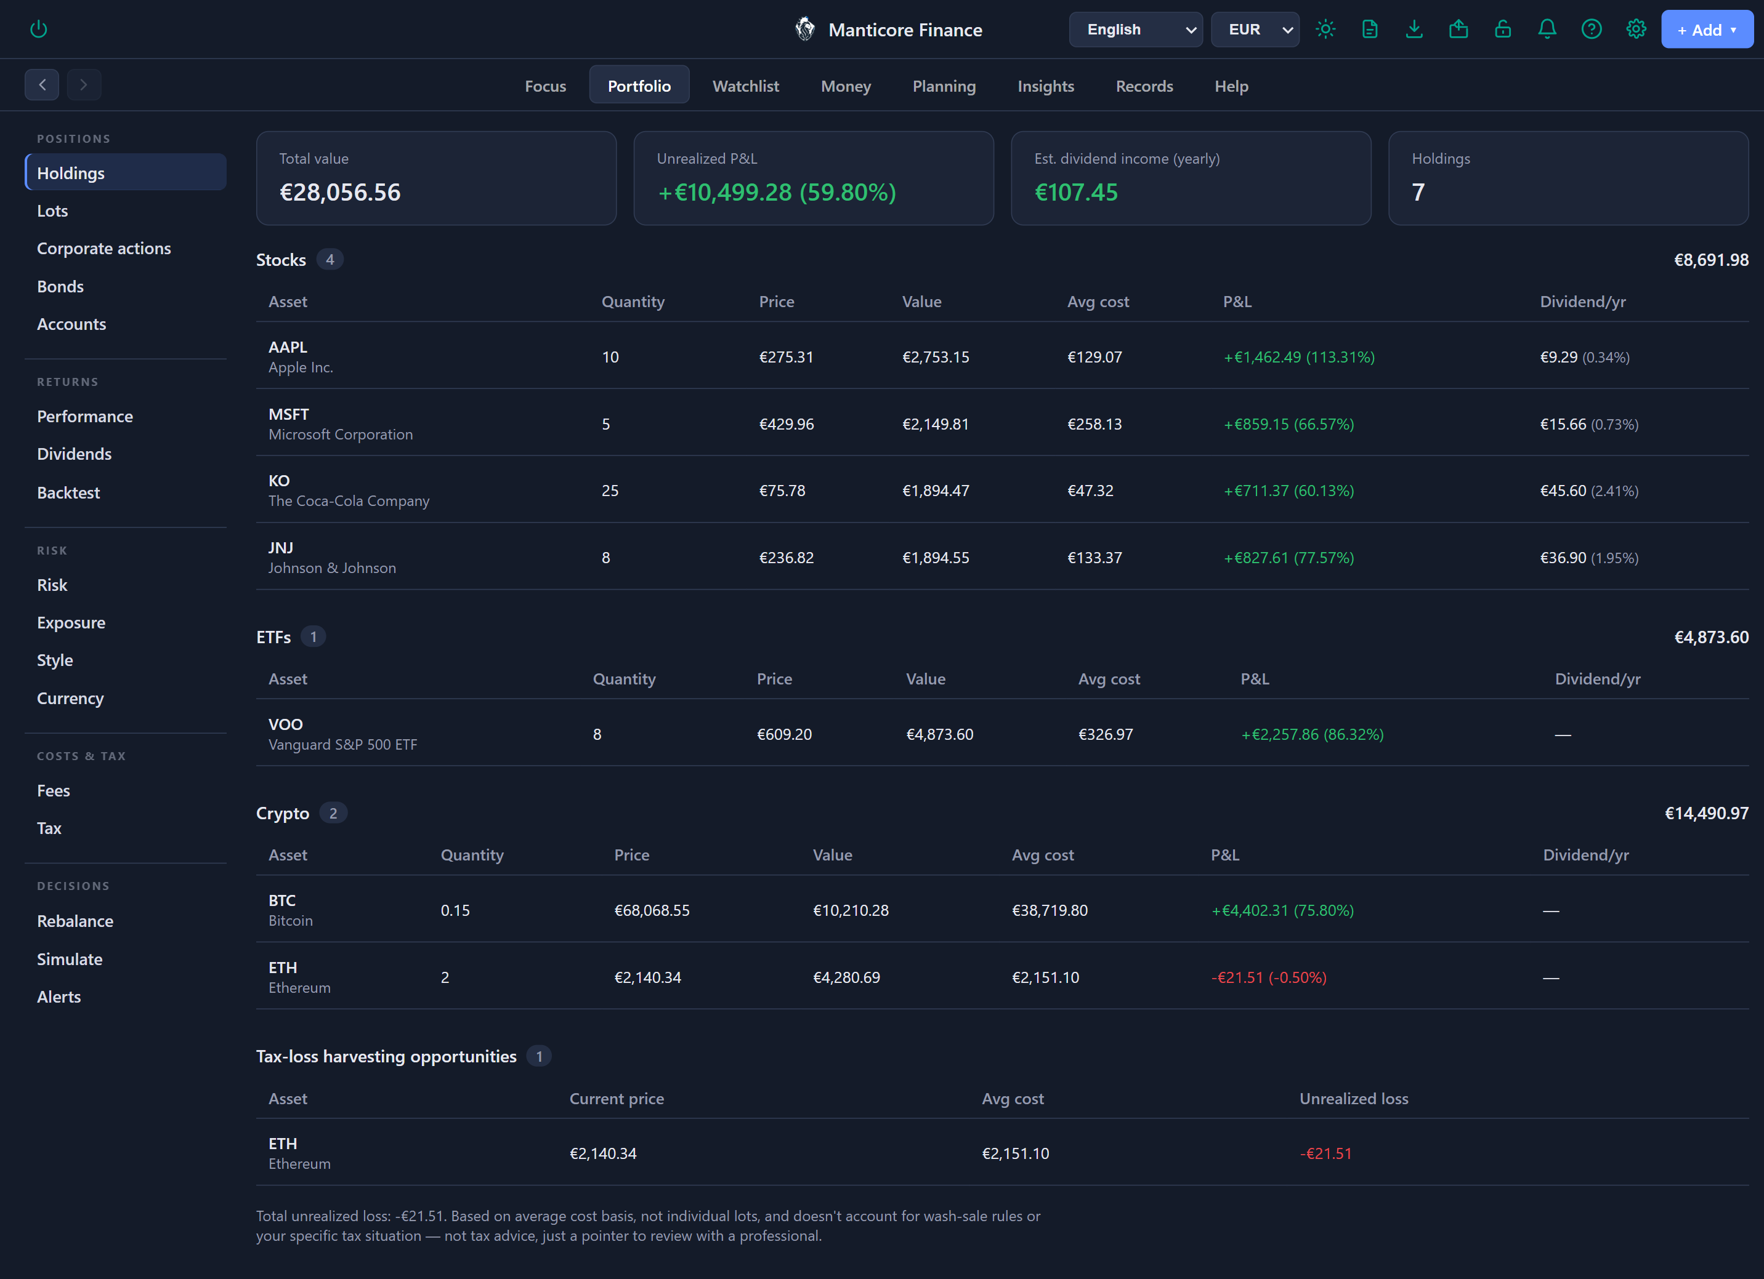Open the Records tab
The image size is (1764, 1279).
click(x=1144, y=86)
